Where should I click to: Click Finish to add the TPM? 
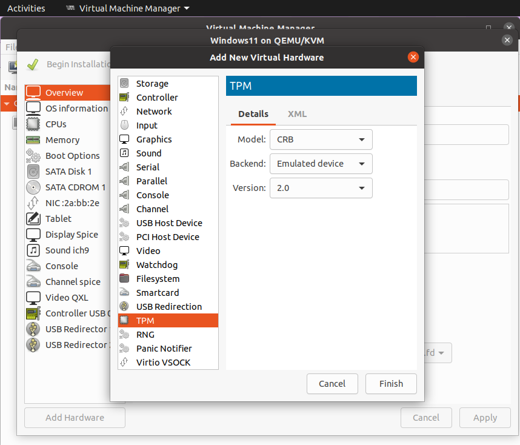391,384
